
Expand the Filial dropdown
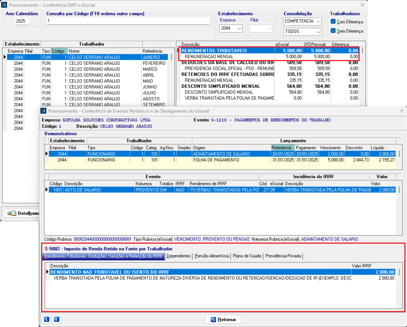(x=261, y=29)
